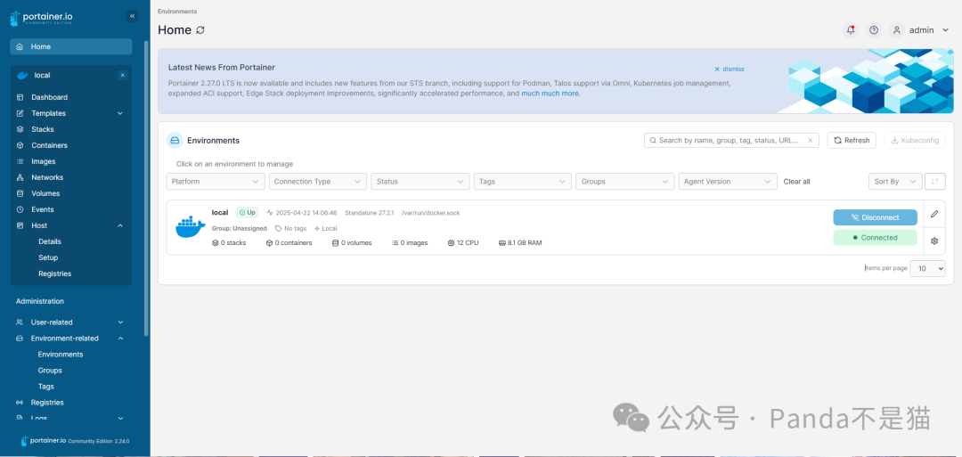This screenshot has width=962, height=457.
Task: Collapse the Environment-related chevron
Action: (120, 338)
